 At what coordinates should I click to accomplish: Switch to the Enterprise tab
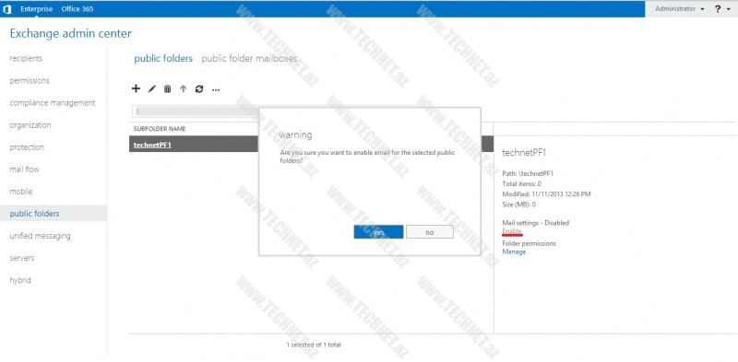[x=37, y=9]
